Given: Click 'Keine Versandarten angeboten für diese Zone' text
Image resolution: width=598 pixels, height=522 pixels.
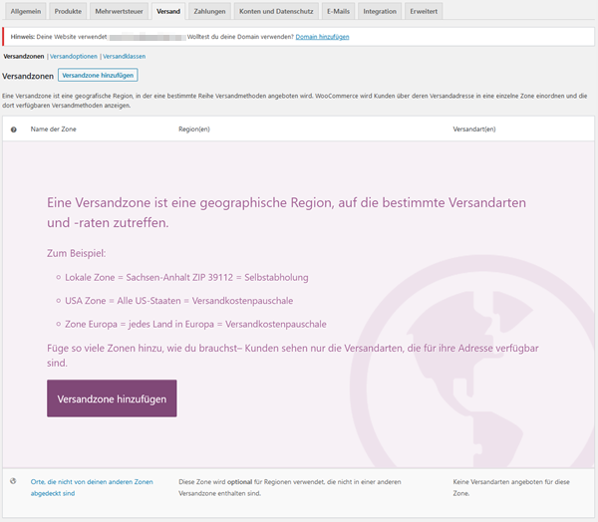Looking at the screenshot, I should [511, 487].
